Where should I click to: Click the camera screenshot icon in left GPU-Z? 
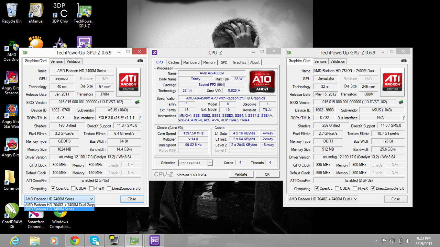point(140,61)
